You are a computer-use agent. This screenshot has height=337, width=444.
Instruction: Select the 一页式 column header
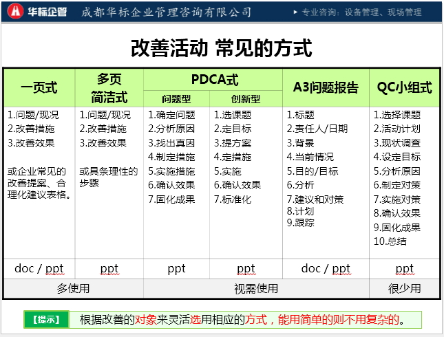[39, 87]
